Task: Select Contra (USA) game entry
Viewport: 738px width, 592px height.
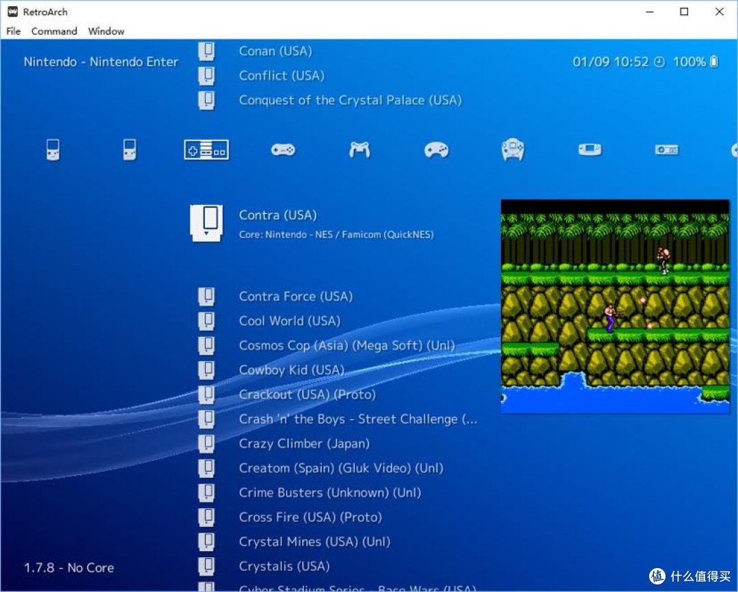Action: 277,215
